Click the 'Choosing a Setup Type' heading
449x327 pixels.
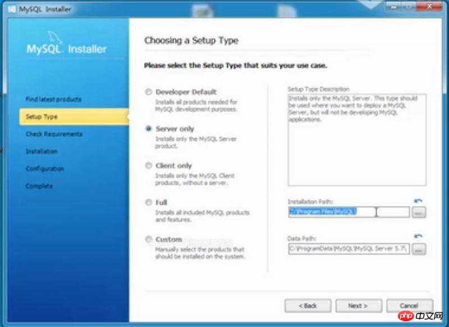coord(191,40)
